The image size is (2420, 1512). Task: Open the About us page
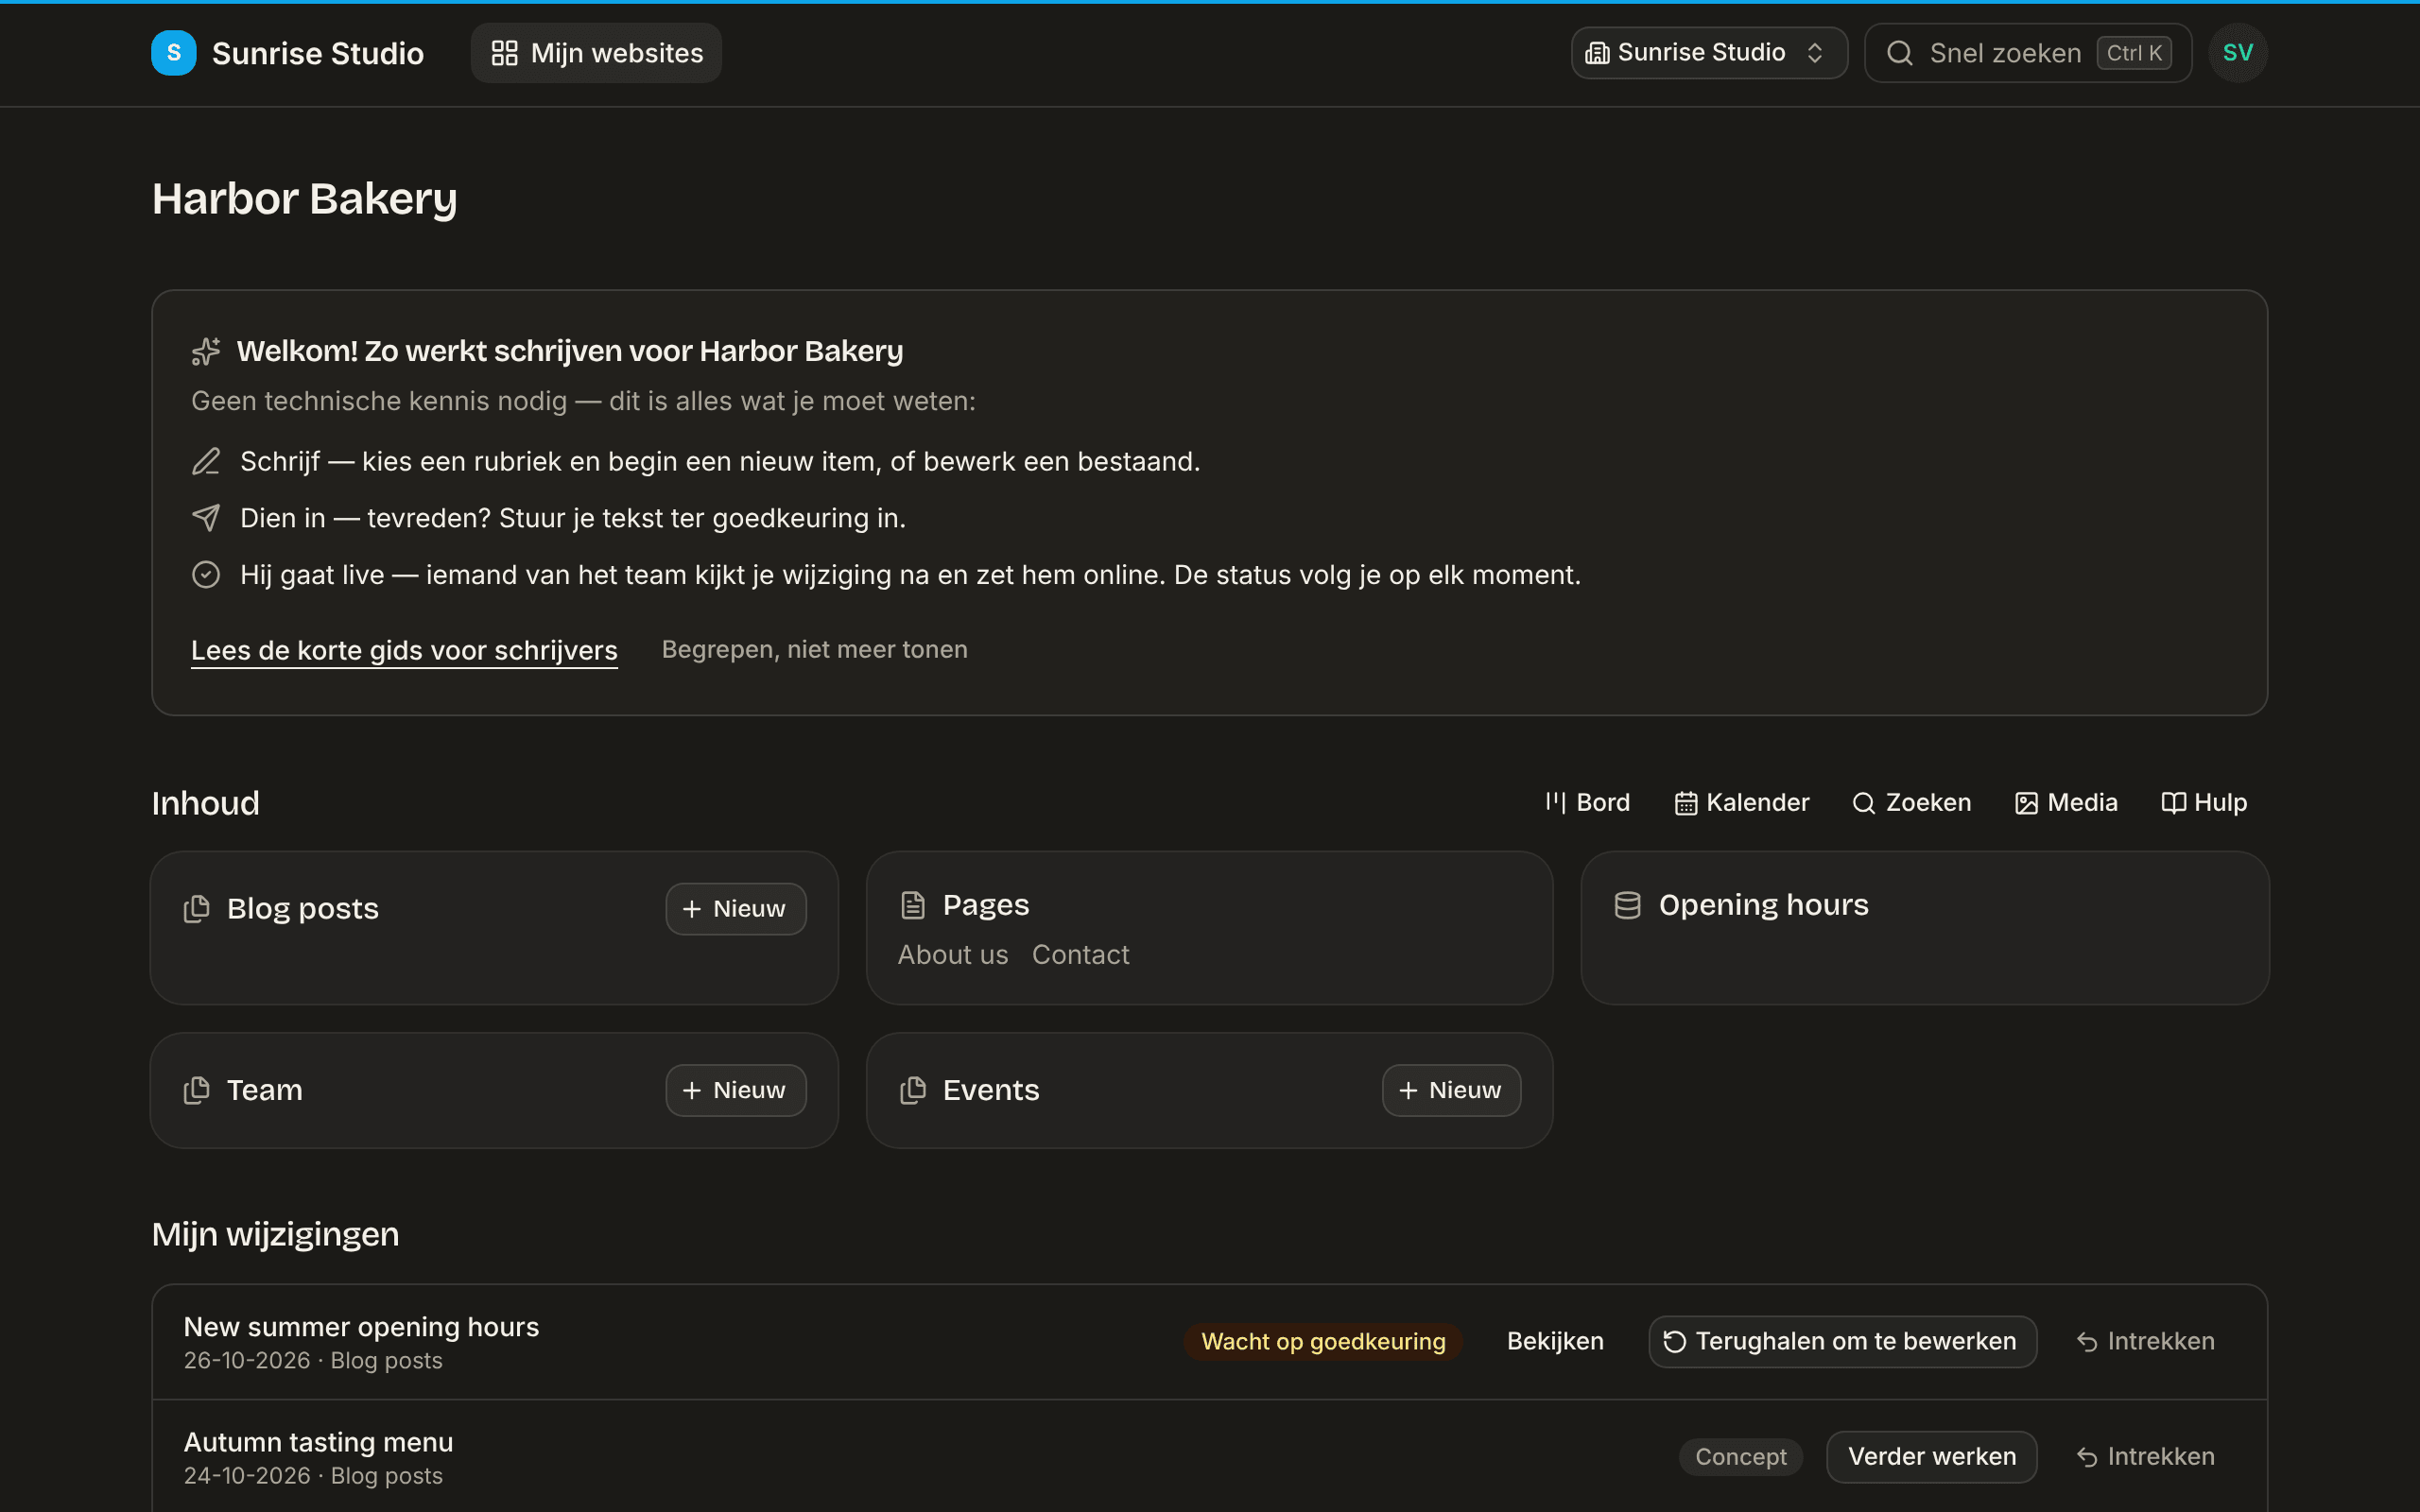[953, 955]
